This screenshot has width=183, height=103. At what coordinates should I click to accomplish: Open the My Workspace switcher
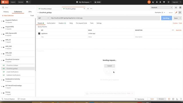click(x=84, y=2)
